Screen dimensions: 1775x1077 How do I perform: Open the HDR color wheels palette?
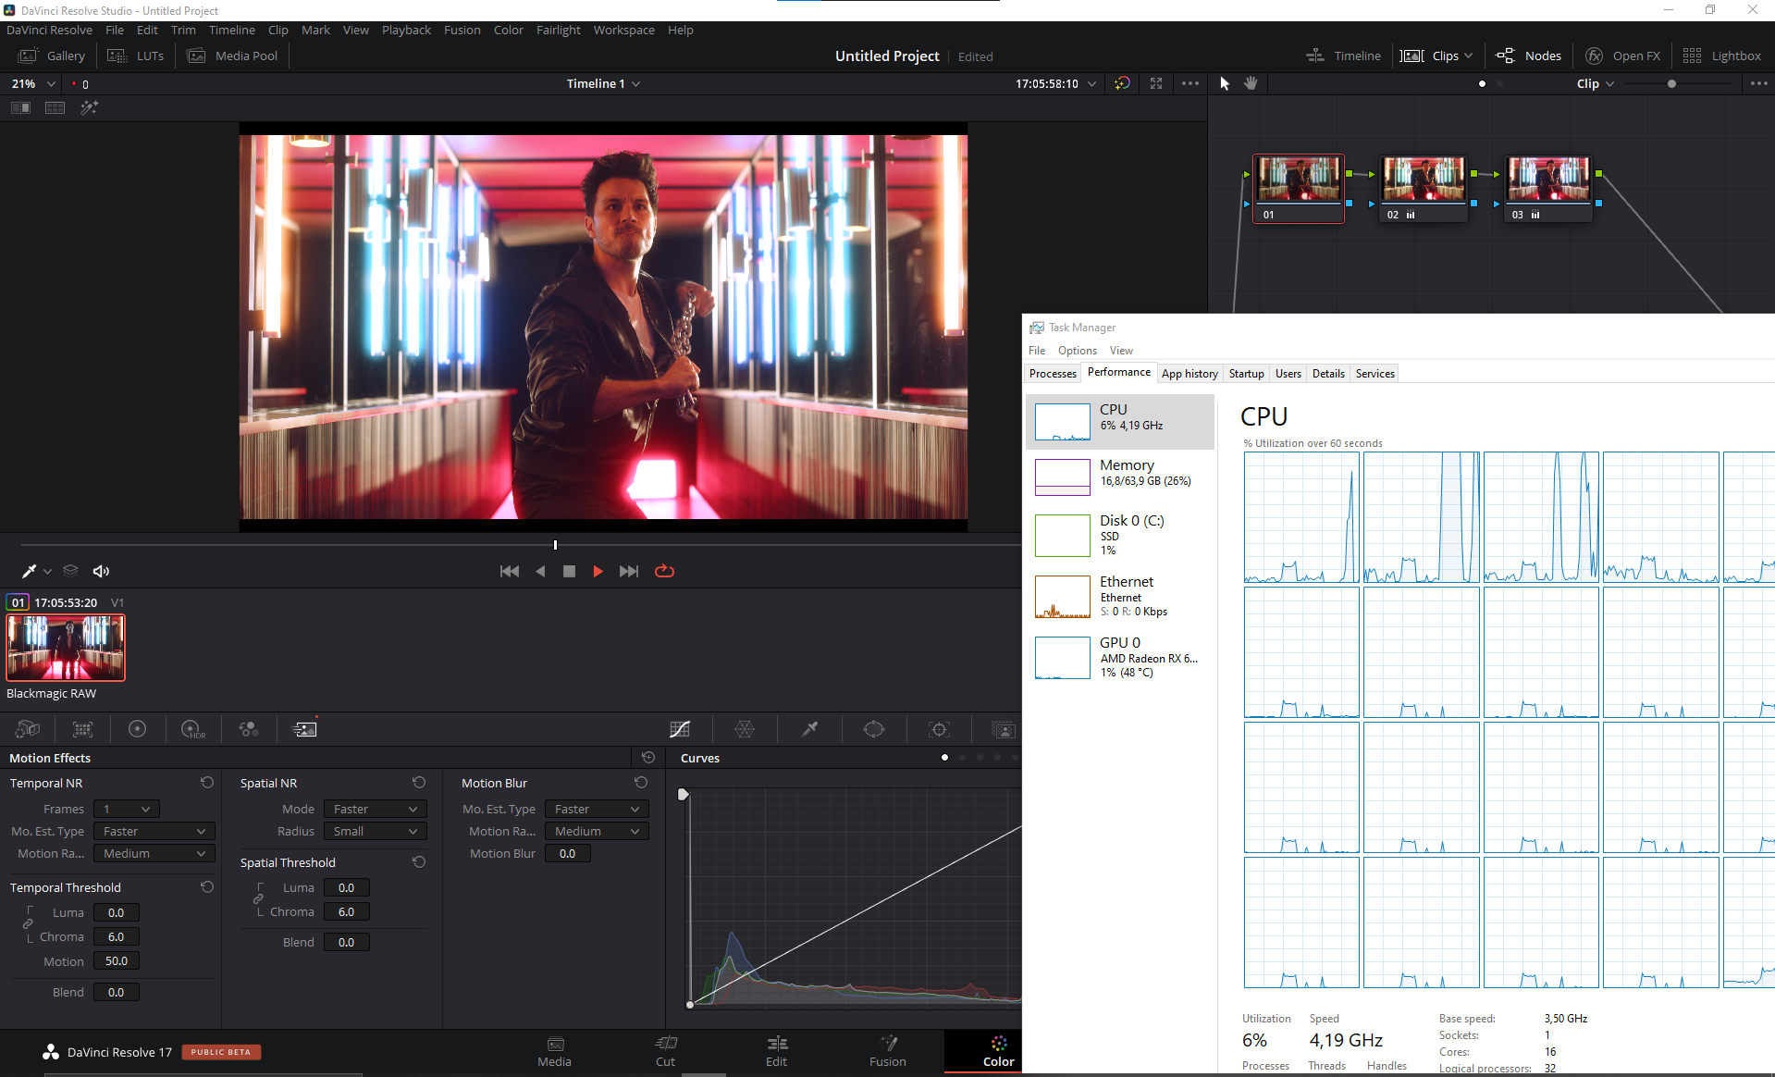point(192,729)
